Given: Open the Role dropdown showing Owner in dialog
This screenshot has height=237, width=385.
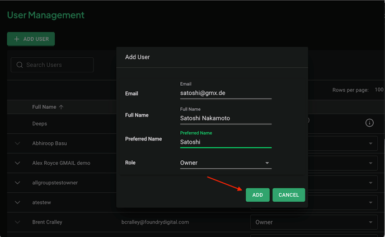Looking at the screenshot, I should [x=226, y=162].
